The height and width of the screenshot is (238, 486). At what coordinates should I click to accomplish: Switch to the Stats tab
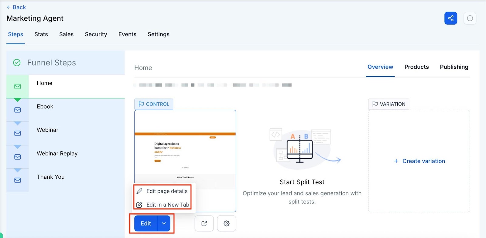pyautogui.click(x=41, y=34)
